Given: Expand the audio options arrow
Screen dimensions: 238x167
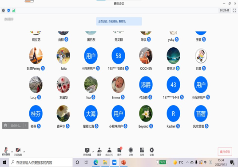Looking at the screenshot, I should [x=12, y=152].
